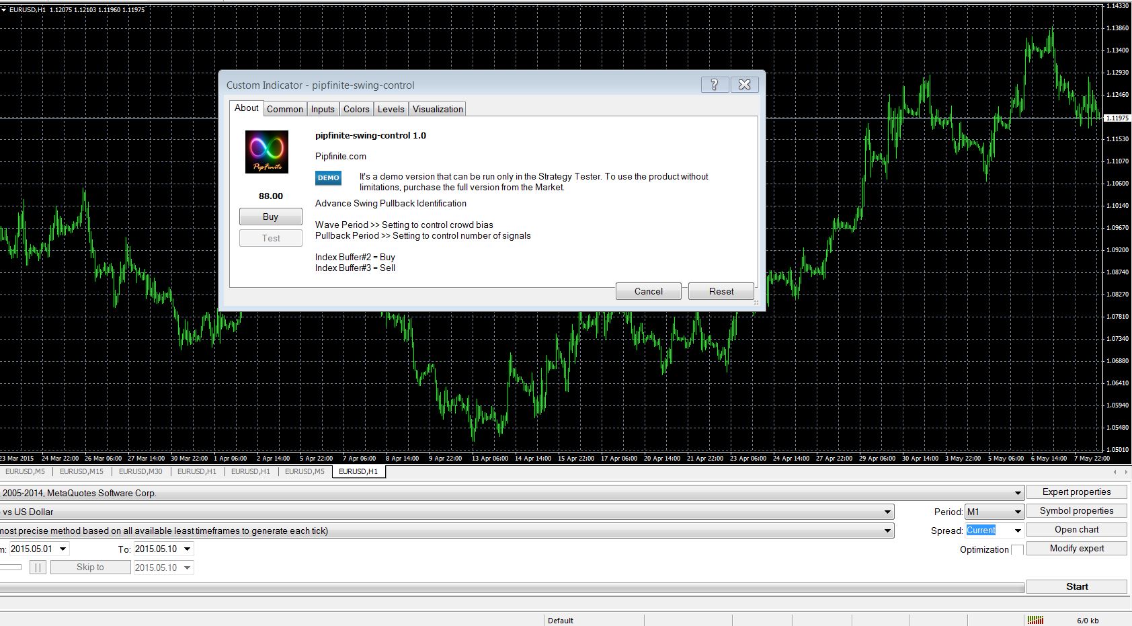Click the triangle beside the EURUSD,H1 chart label
Image resolution: width=1132 pixels, height=626 pixels.
[x=4, y=9]
